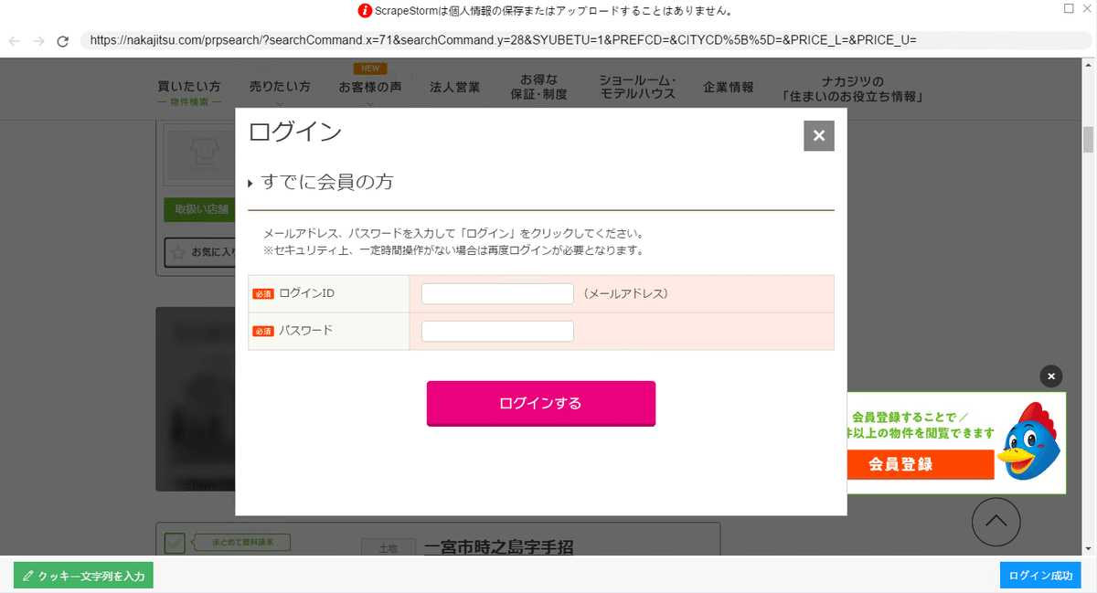Viewport: 1097px width, 593px height.
Task: Open 法人営業 menu
Action: 455,87
